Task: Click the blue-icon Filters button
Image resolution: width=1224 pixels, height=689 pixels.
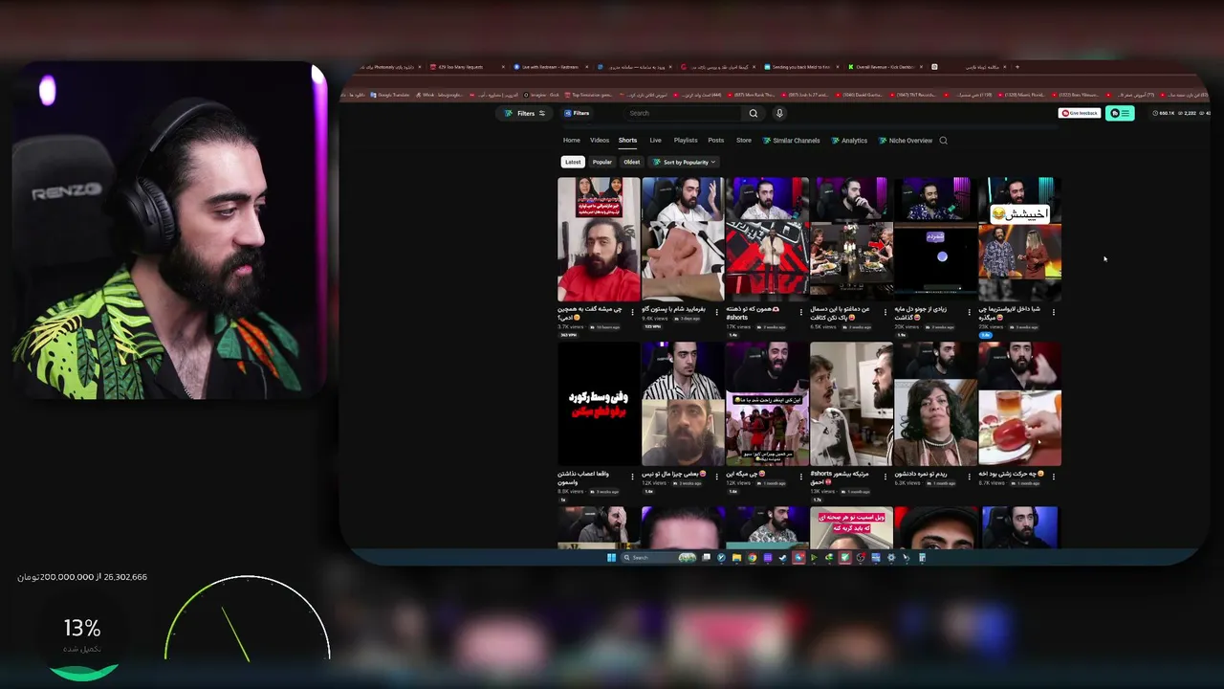Action: [x=577, y=113]
